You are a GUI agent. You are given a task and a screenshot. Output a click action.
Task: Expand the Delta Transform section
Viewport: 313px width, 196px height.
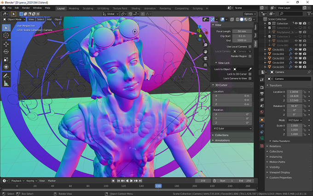281,141
